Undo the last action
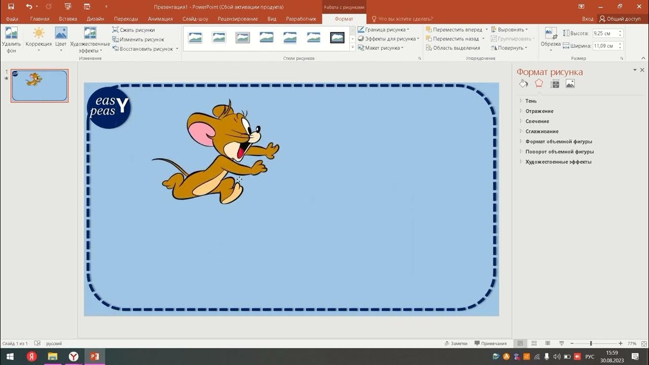Viewport: 649px width, 365px height. pos(29,7)
